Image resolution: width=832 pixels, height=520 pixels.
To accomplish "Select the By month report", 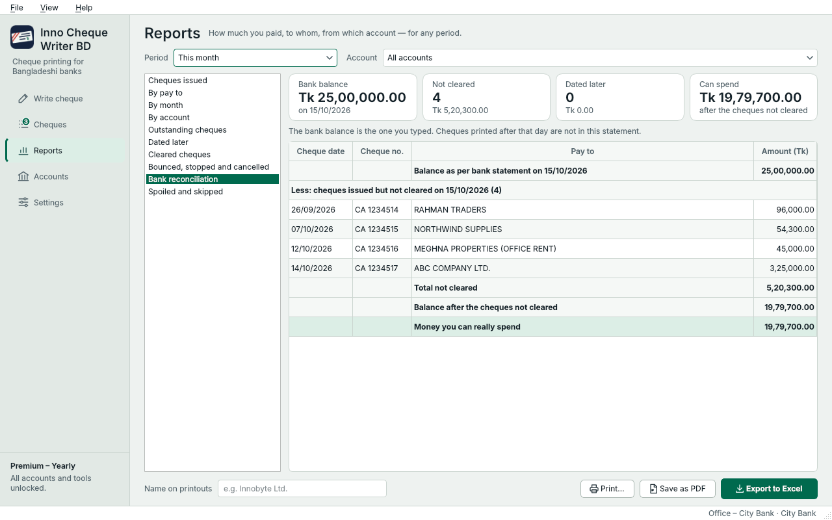I will tap(213, 105).
